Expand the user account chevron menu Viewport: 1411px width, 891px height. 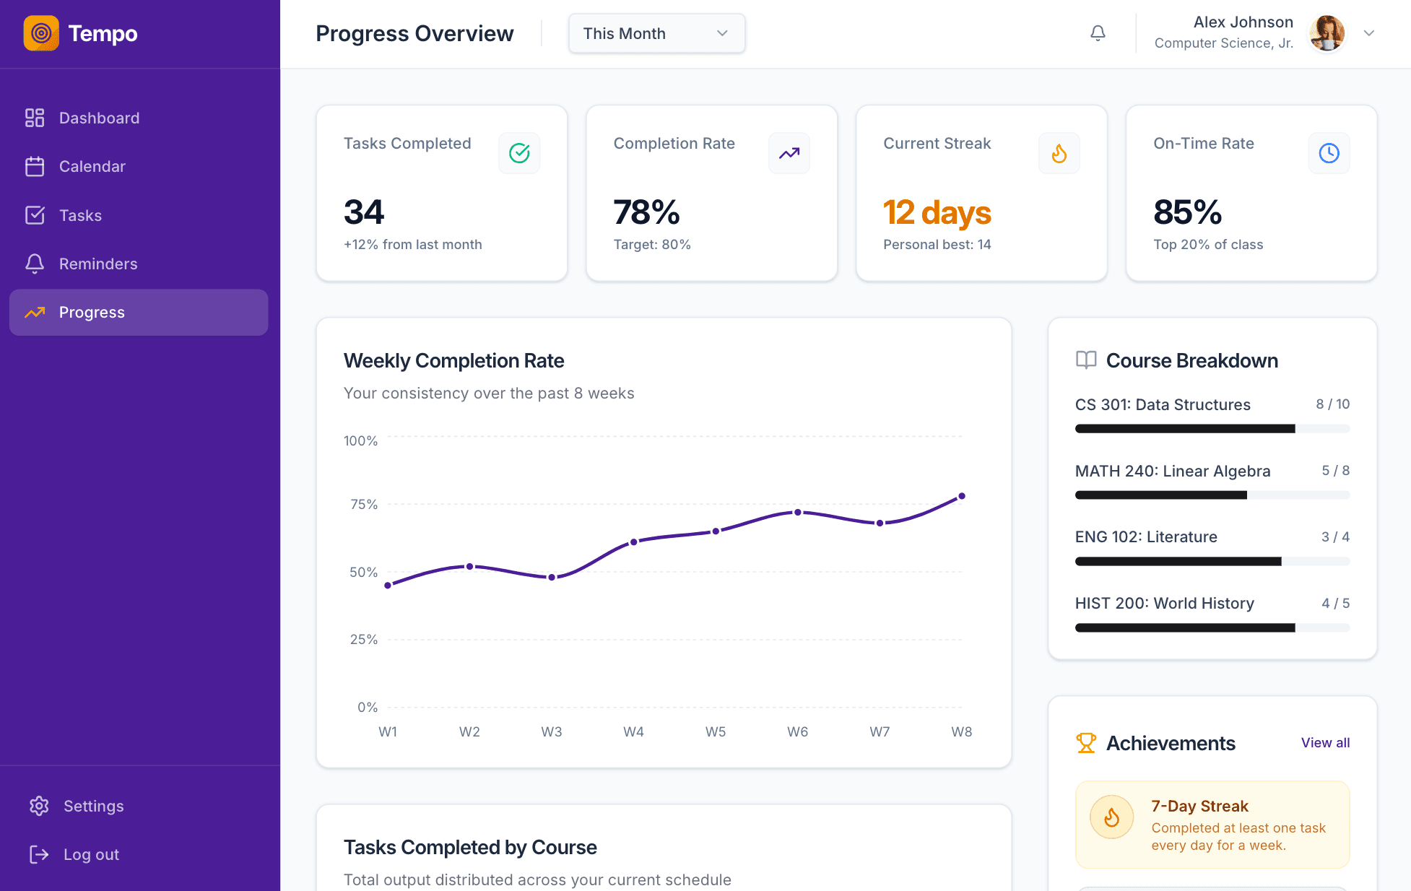click(1368, 33)
